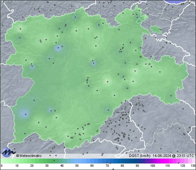The width and height of the screenshot is (196, 170).
Task: Click the magenta scale color above 110
Action: (x=168, y=161)
